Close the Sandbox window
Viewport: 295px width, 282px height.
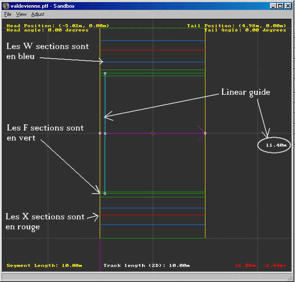[288, 6]
